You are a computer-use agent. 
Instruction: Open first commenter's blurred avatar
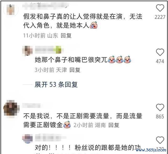10,10
